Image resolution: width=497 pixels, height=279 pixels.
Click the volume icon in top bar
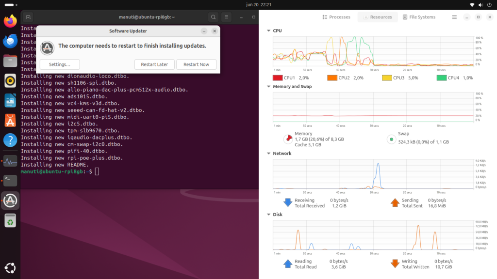[x=480, y=5]
